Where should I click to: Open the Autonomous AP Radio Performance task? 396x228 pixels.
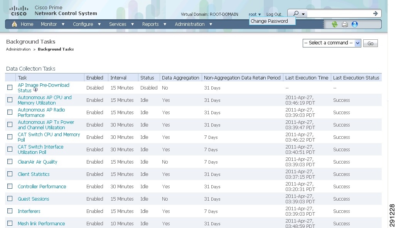click(41, 113)
